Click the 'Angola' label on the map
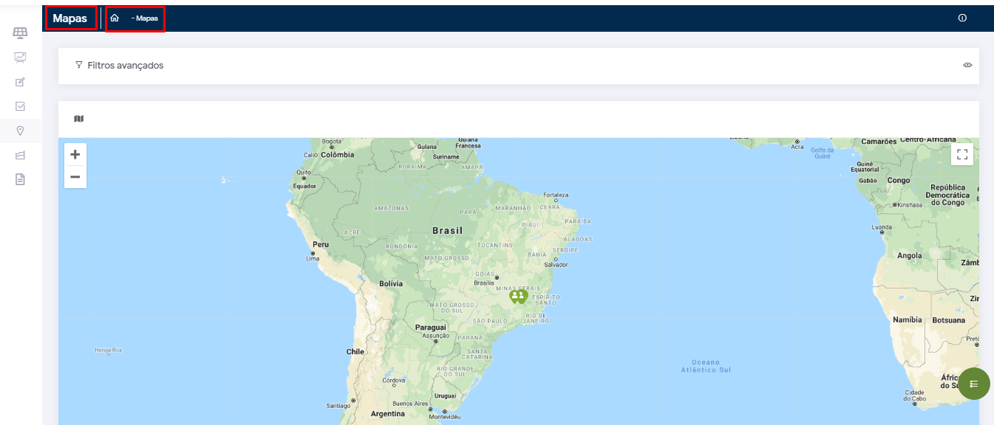The width and height of the screenshot is (994, 425). [x=910, y=256]
